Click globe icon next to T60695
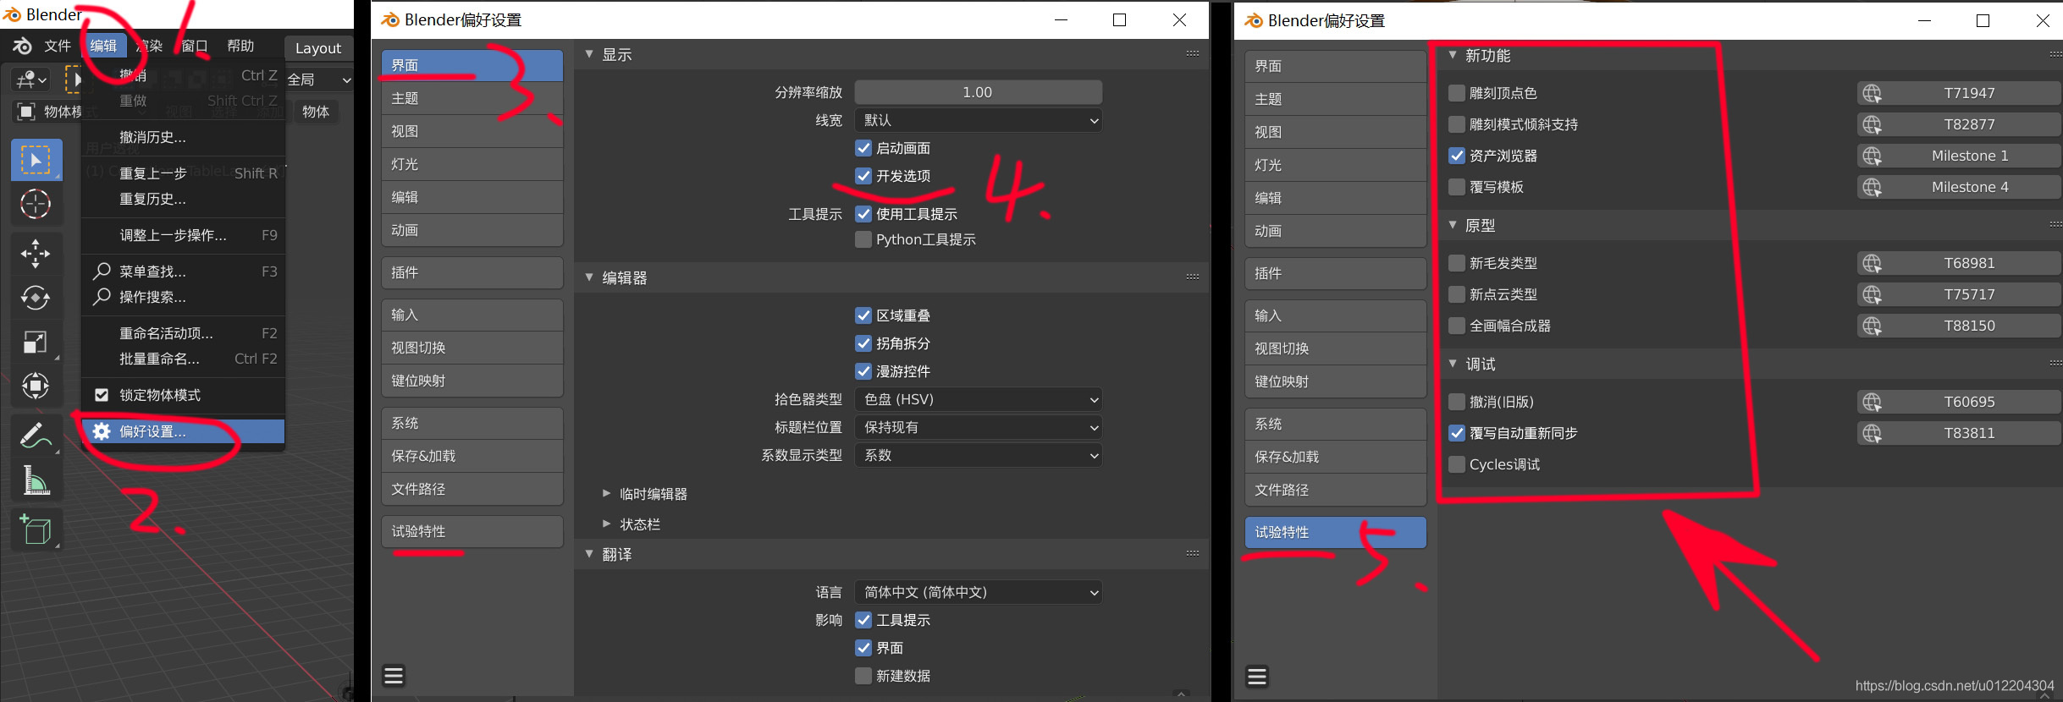 tap(1872, 402)
